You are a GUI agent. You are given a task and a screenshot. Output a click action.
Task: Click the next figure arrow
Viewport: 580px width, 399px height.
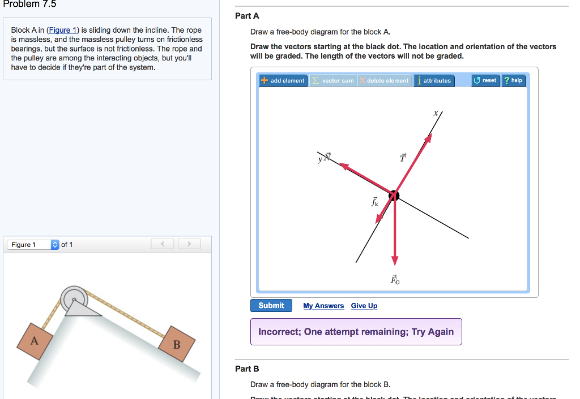[x=189, y=244]
